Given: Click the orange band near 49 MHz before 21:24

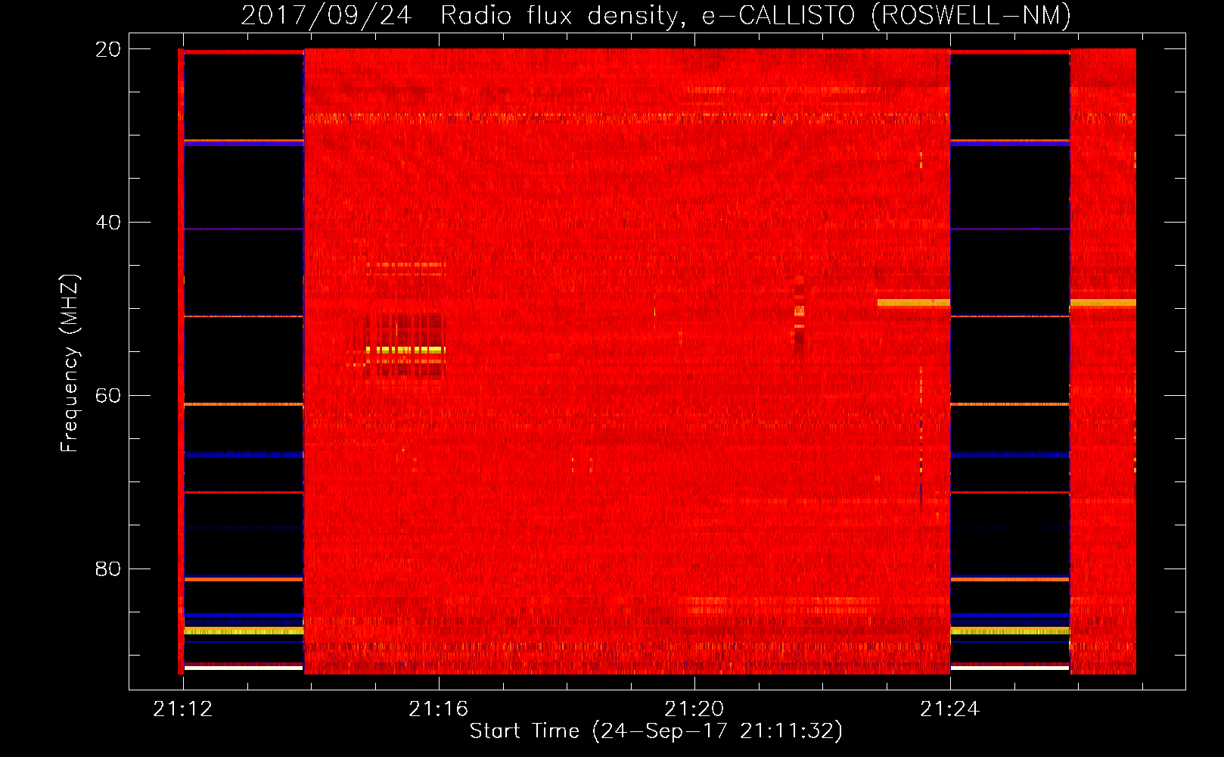Looking at the screenshot, I should [913, 303].
